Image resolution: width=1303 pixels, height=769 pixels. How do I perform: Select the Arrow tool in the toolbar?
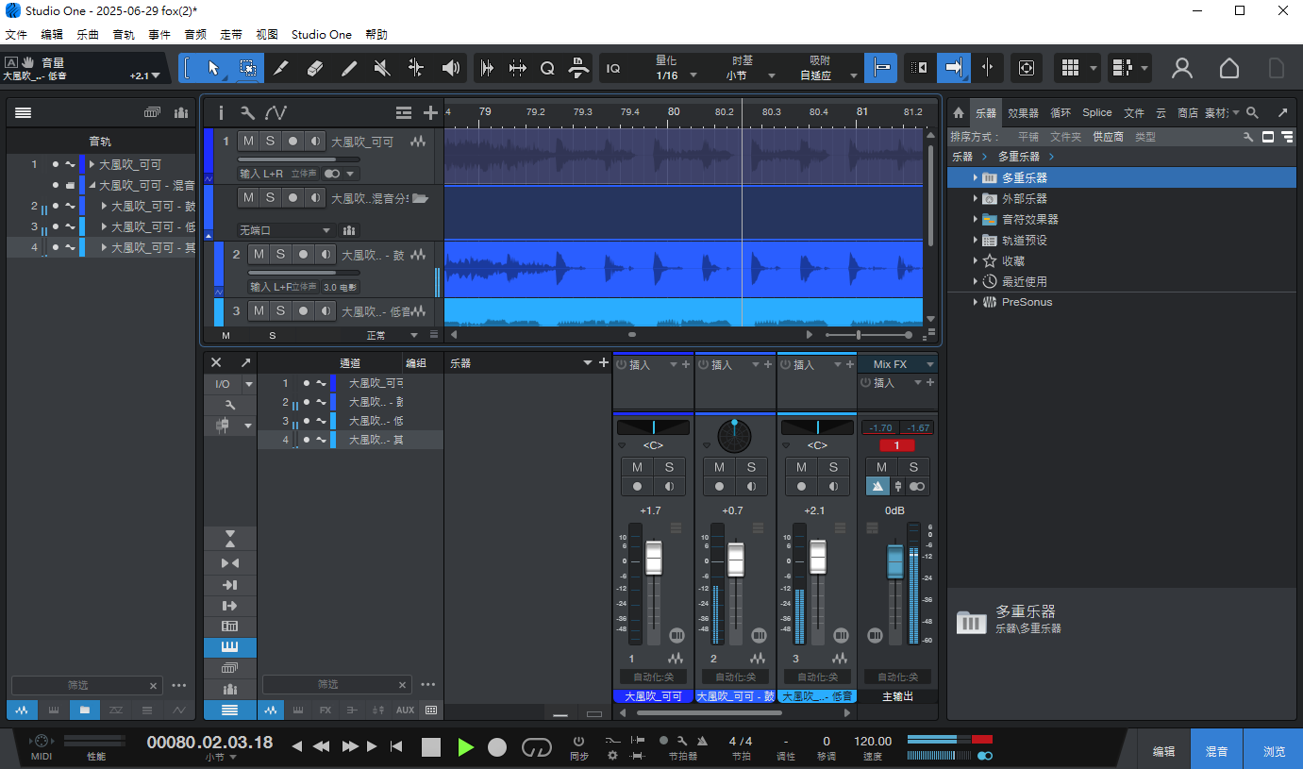[213, 68]
